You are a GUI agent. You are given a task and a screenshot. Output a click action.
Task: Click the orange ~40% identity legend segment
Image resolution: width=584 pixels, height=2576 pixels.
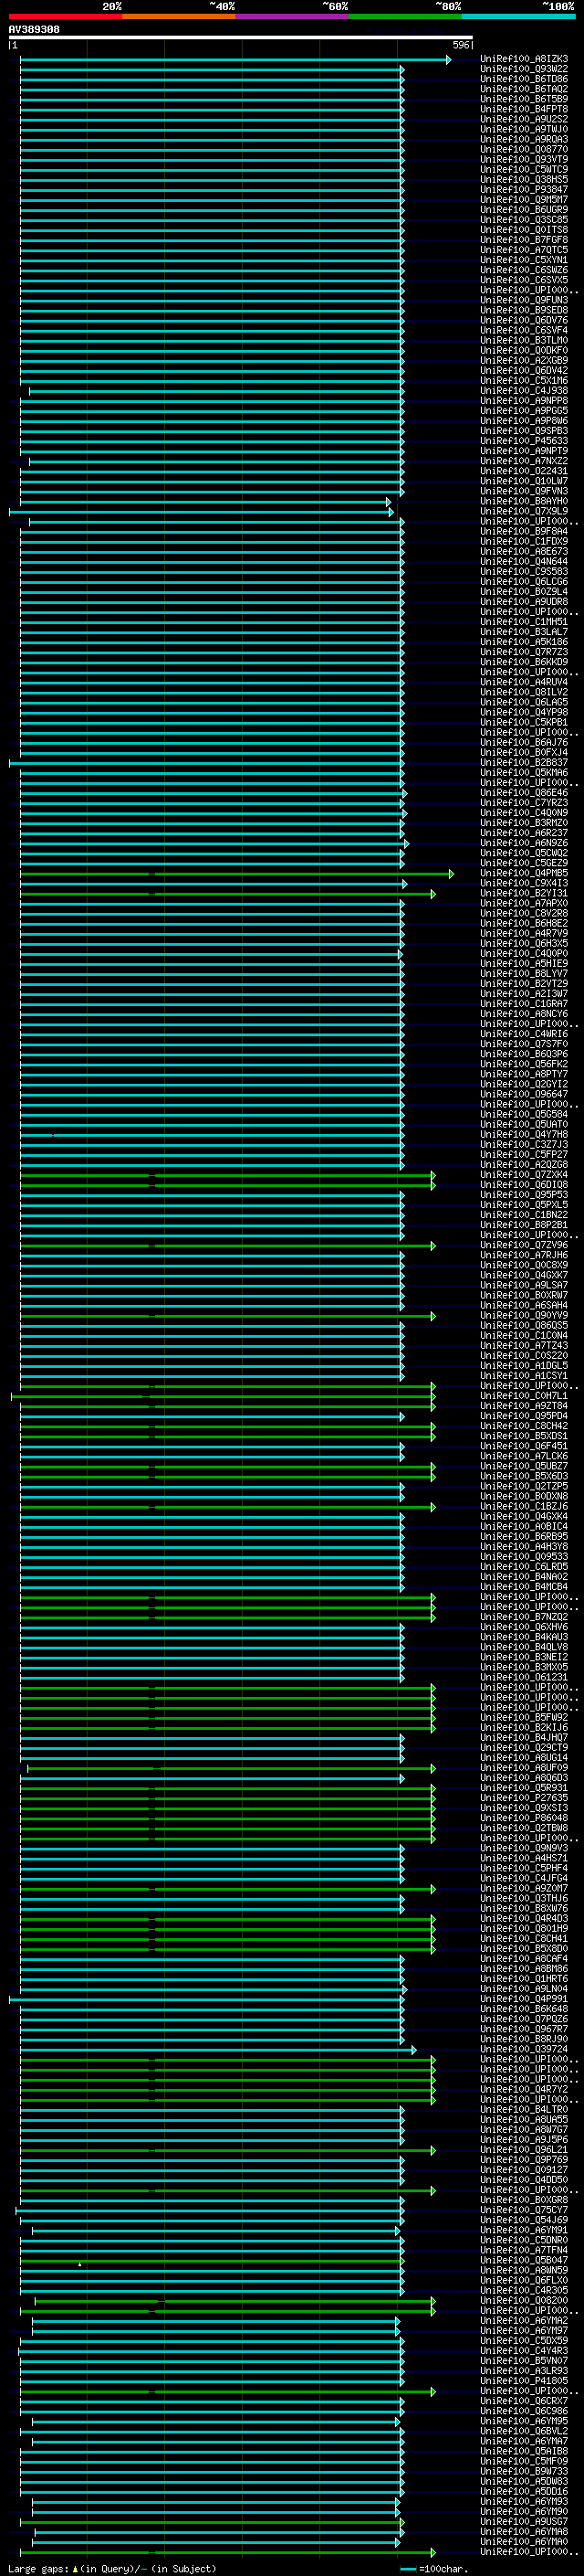click(x=179, y=16)
